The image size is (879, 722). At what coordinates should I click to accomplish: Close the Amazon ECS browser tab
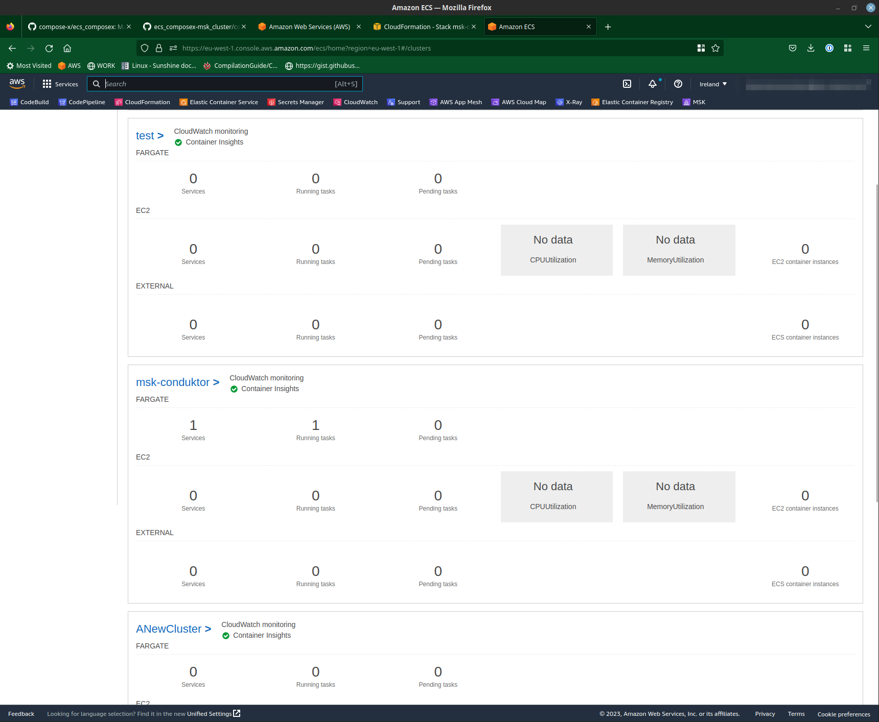click(589, 27)
